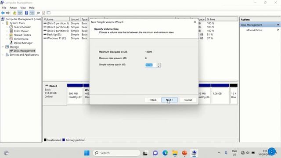The height and width of the screenshot is (158, 281).
Task: Click More Actions in the Actions pane
Action: point(254,30)
